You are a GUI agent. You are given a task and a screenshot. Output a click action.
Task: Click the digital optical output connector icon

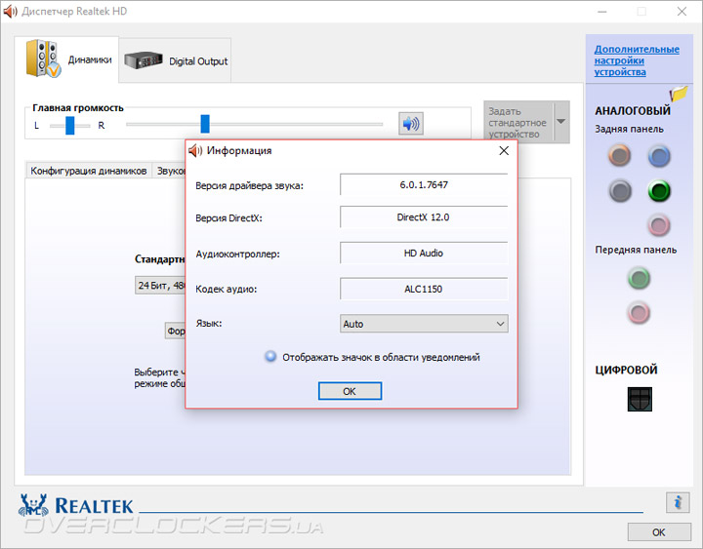pyautogui.click(x=640, y=399)
